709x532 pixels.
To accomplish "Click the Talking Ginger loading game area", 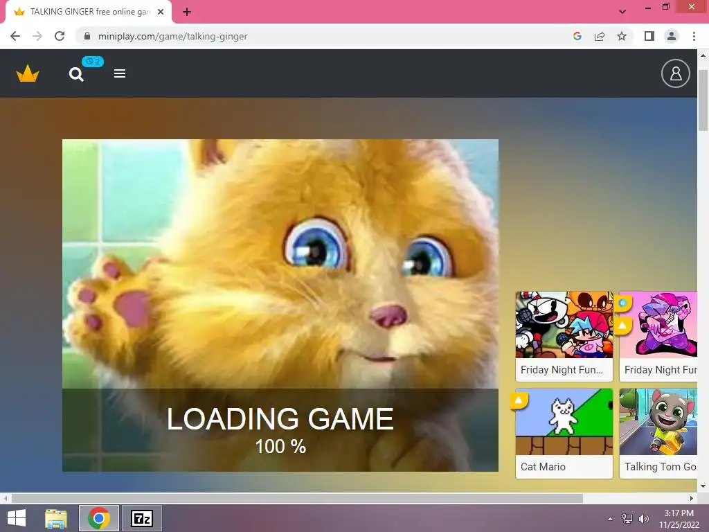I will (x=280, y=305).
